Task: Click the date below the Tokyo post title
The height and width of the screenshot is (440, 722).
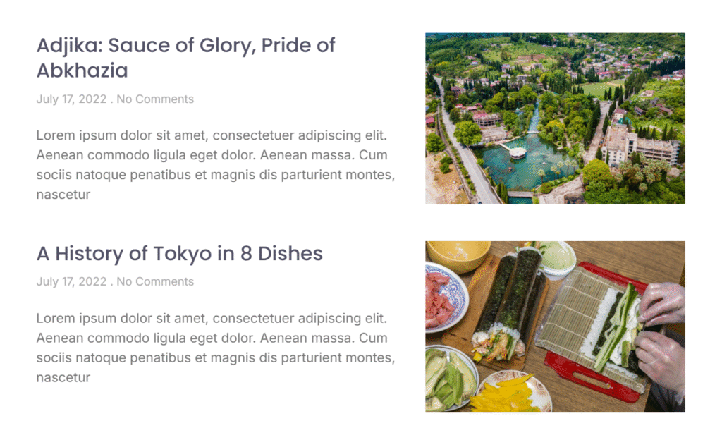Action: pos(71,282)
